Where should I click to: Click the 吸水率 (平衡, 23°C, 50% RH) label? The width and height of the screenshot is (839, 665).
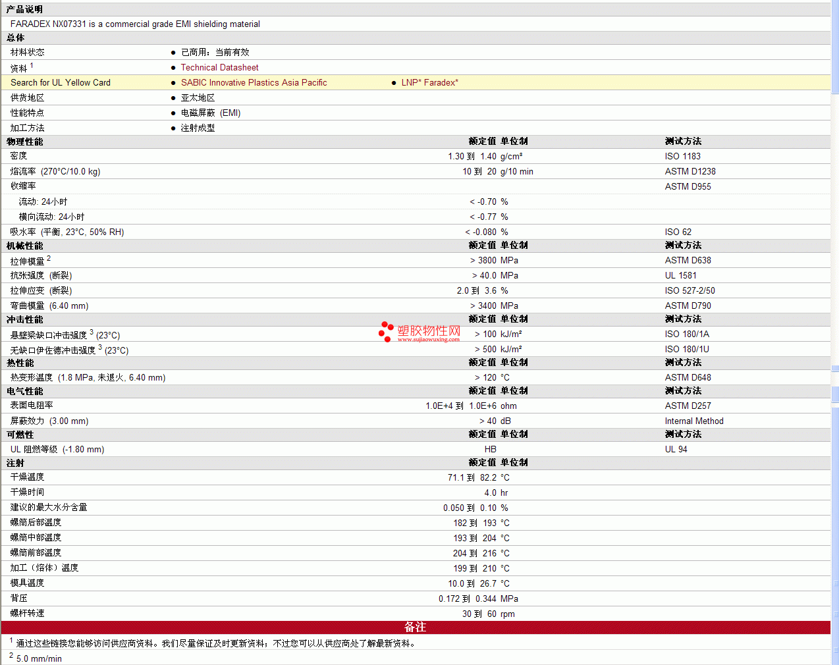click(x=67, y=232)
